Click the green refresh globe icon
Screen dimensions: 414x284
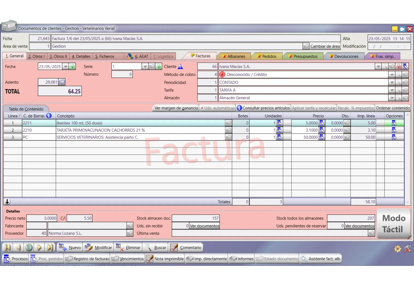pos(29,248)
